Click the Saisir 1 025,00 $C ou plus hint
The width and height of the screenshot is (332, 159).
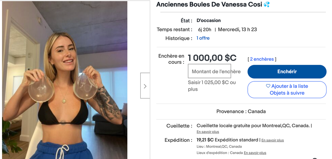(x=212, y=86)
